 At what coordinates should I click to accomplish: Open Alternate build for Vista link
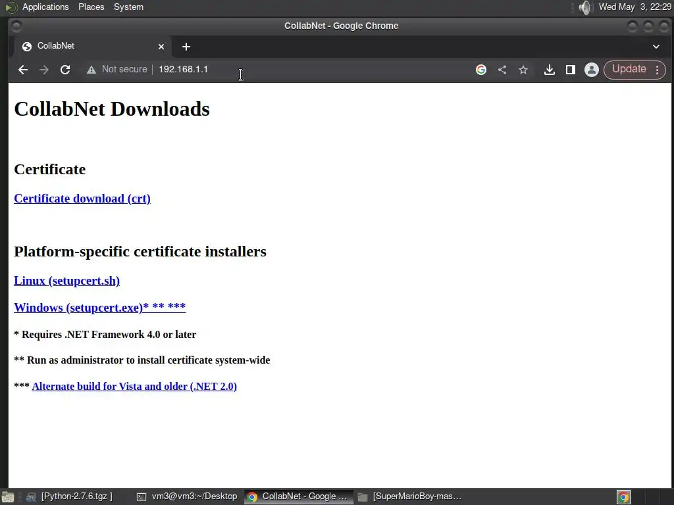[x=134, y=386]
